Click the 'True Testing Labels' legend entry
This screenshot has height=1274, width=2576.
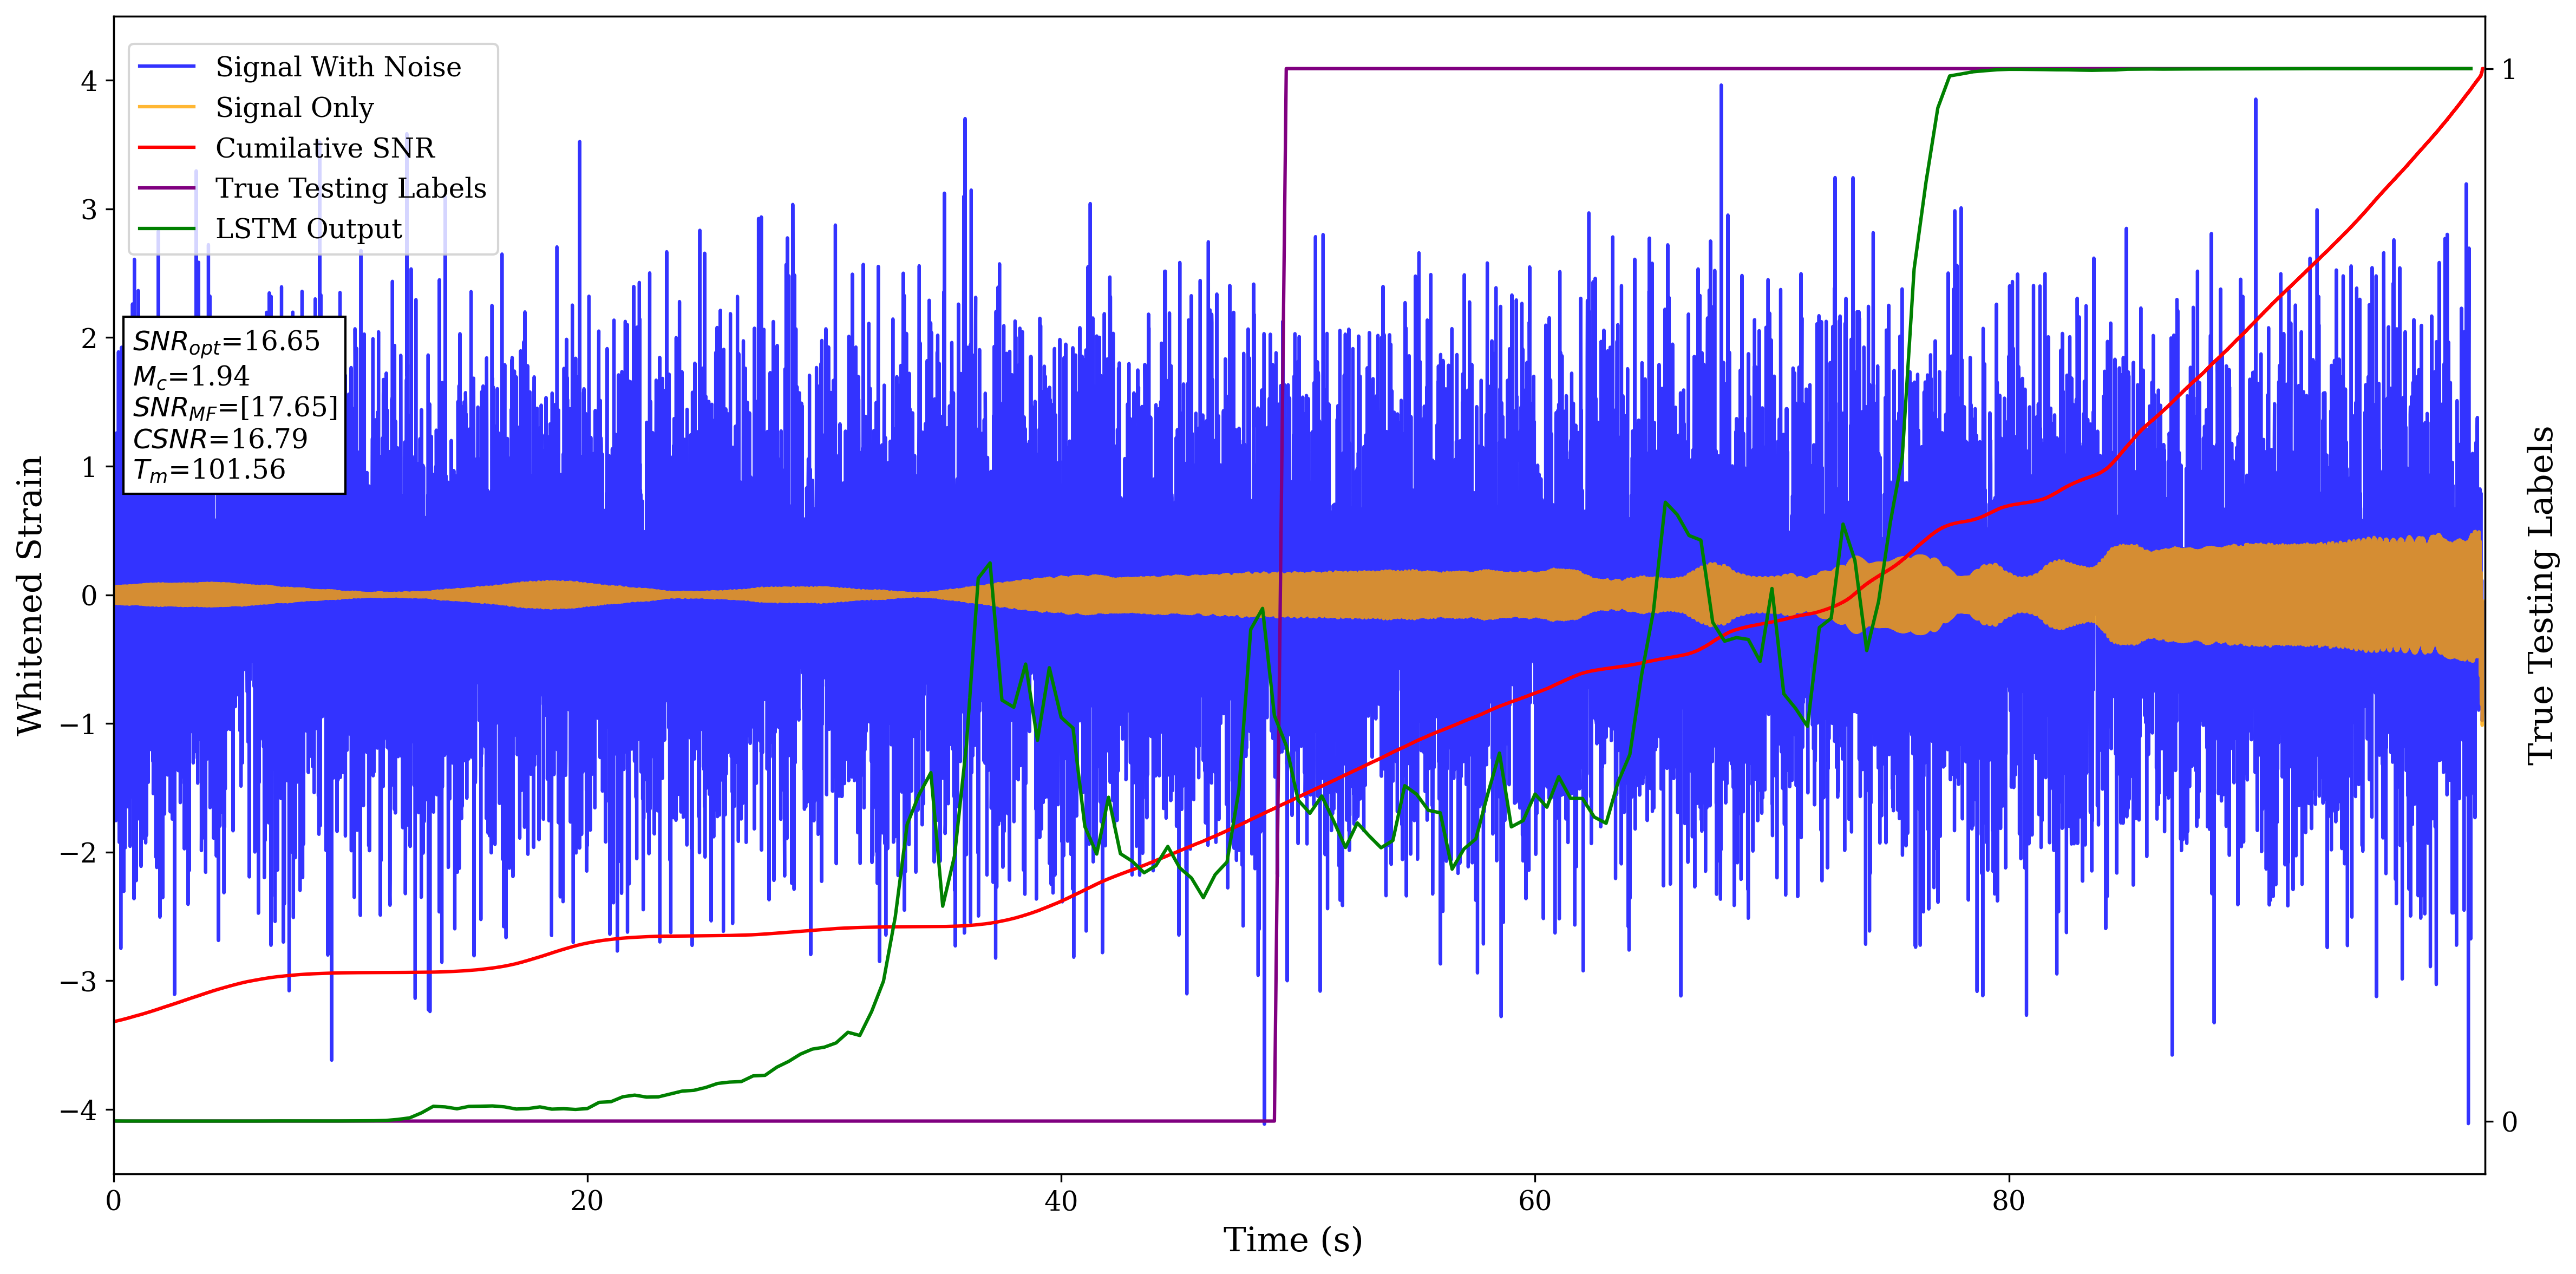pyautogui.click(x=350, y=188)
